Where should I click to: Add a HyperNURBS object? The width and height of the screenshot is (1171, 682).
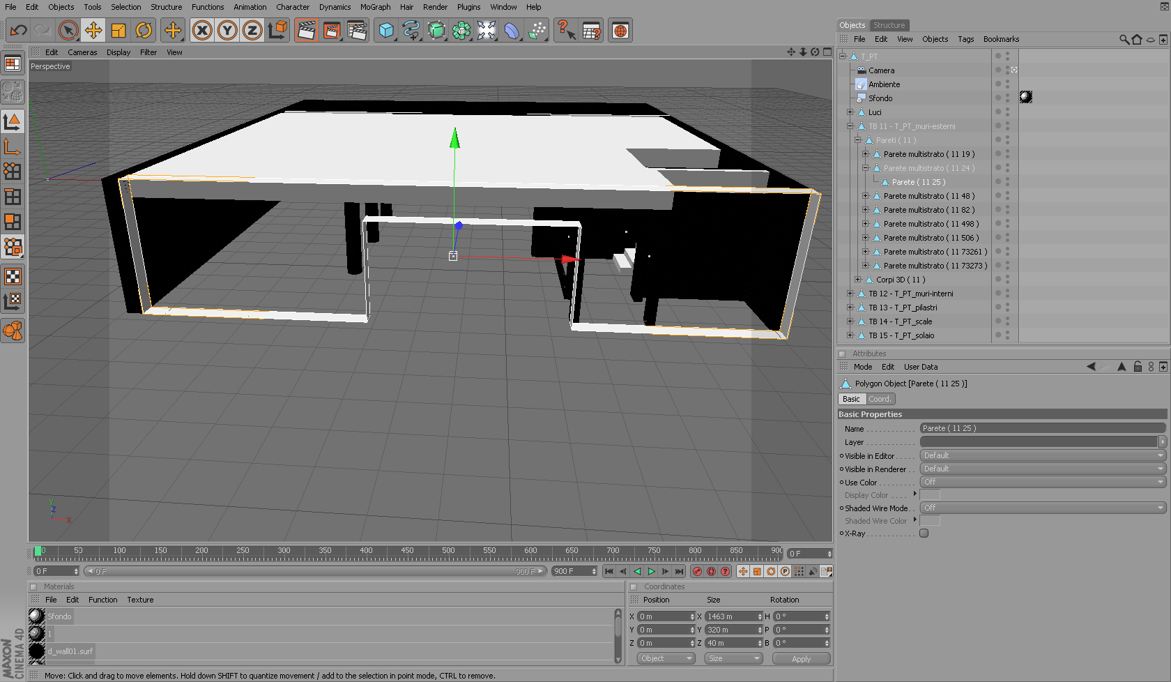tap(436, 31)
